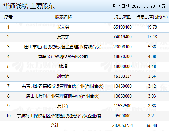Click percentage value 19.78
The image size is (169, 132).
pyautogui.click(x=152, y=27)
